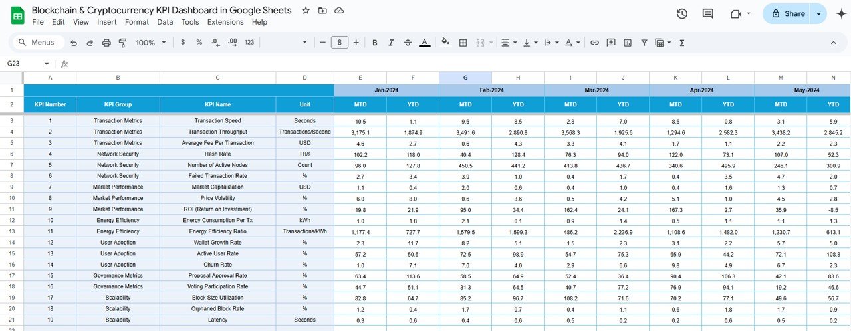The height and width of the screenshot is (331, 851).
Task: Open text color picker
Action: (x=425, y=43)
